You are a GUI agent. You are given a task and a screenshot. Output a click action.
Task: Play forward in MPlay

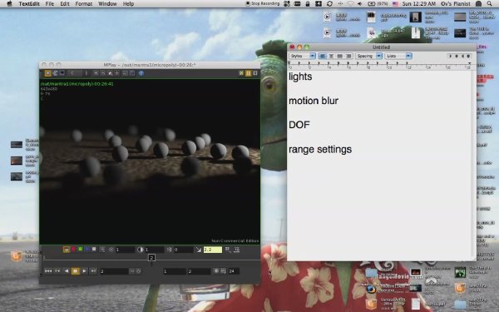[x=84, y=271]
